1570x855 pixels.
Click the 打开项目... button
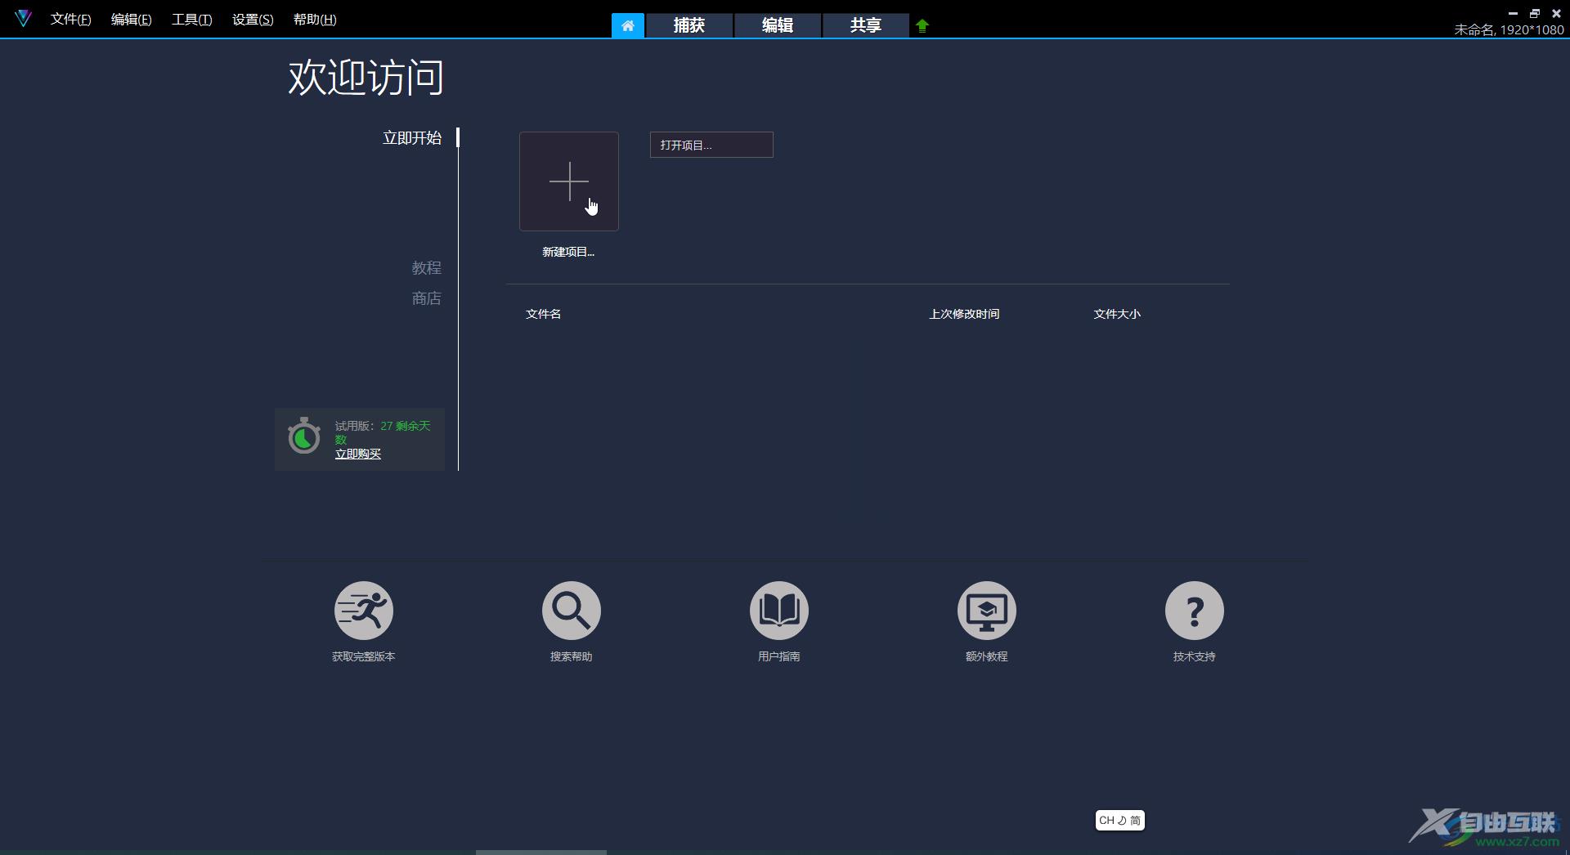pyautogui.click(x=711, y=145)
